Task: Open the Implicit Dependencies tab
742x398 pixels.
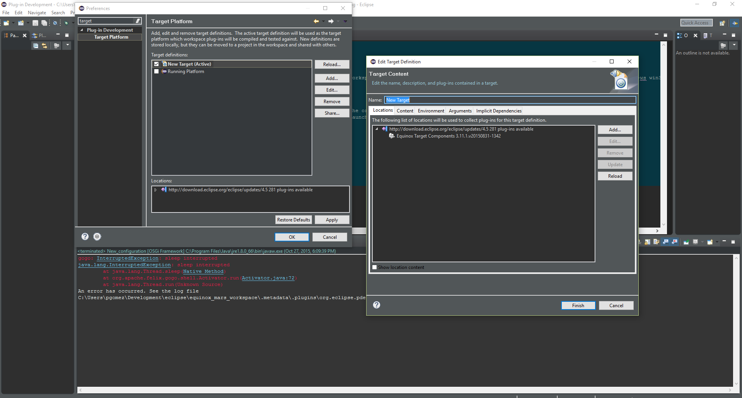Action: tap(498, 111)
